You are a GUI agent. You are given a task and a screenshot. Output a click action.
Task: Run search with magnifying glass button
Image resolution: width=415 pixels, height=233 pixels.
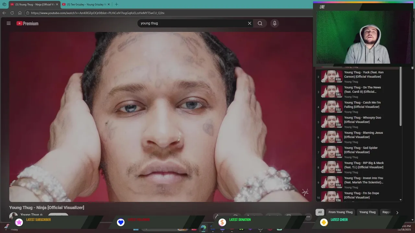260,23
